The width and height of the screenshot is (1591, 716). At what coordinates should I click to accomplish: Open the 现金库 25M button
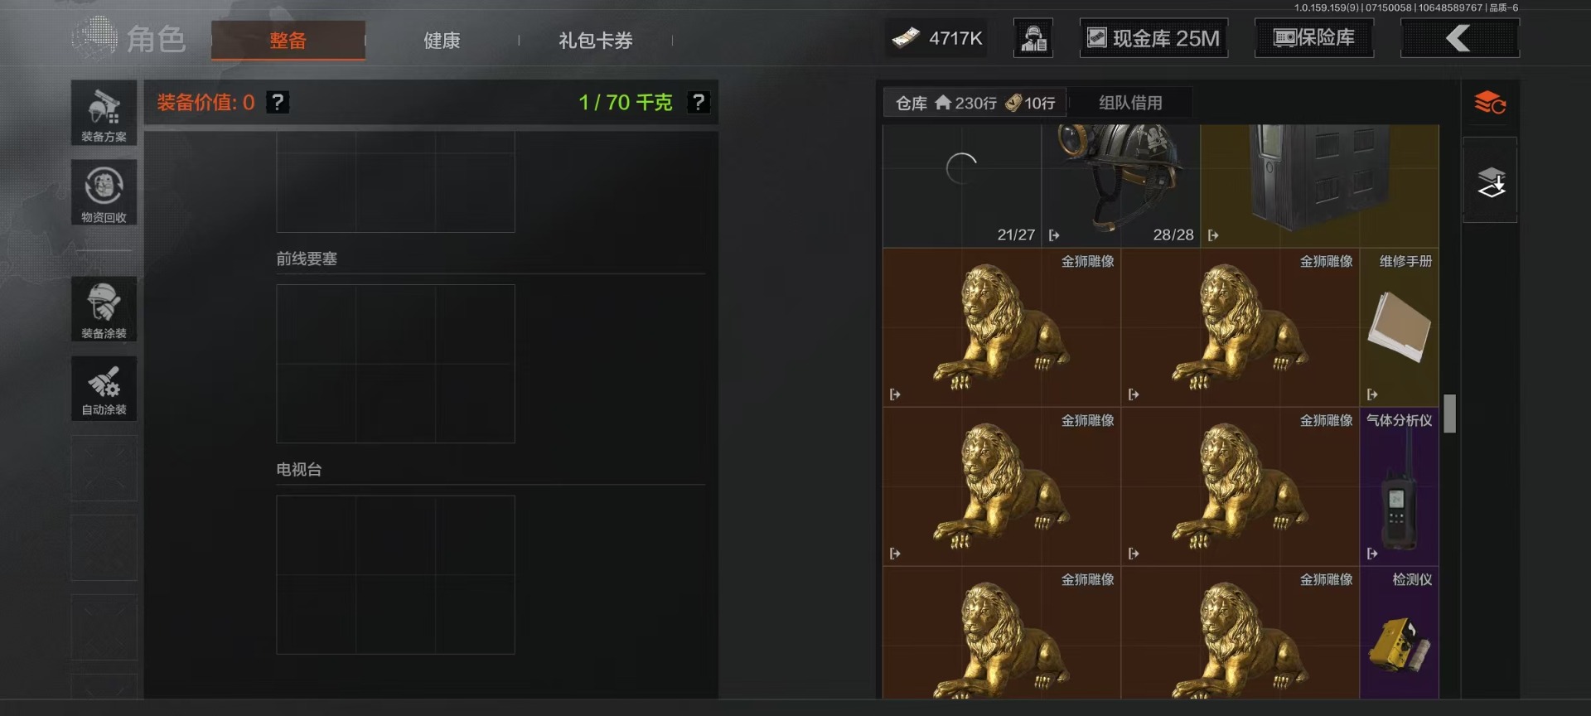point(1153,38)
